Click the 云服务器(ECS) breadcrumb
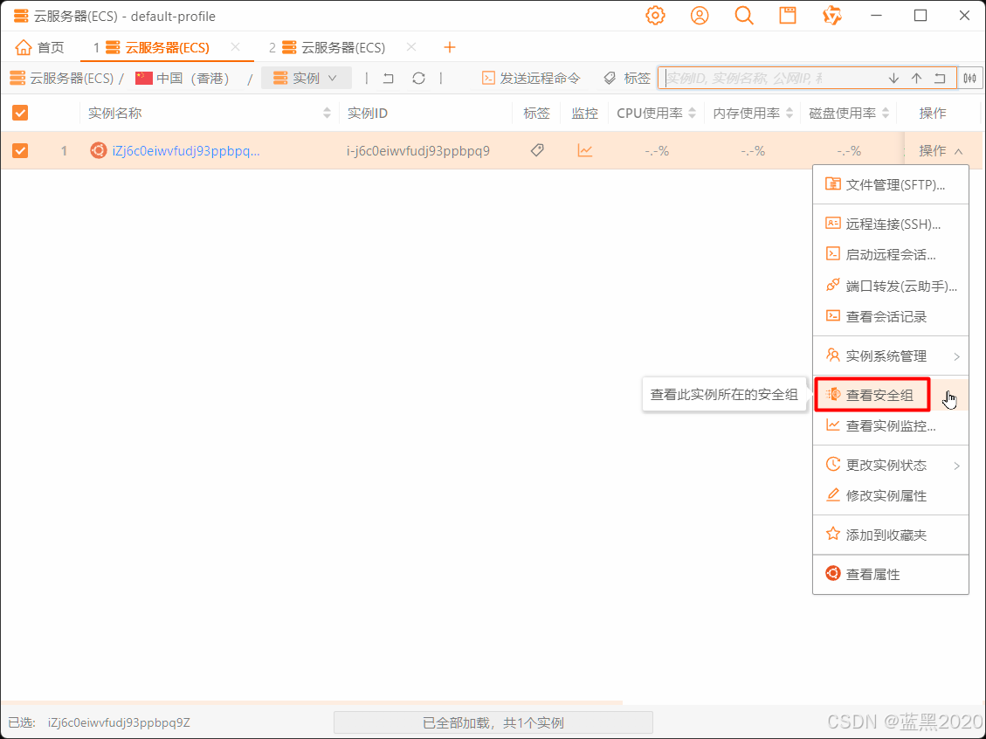This screenshot has height=739, width=986. 62,78
